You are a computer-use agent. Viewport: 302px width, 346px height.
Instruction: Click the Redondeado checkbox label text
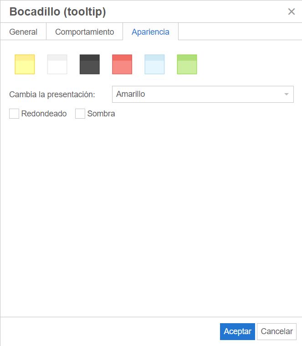point(44,114)
